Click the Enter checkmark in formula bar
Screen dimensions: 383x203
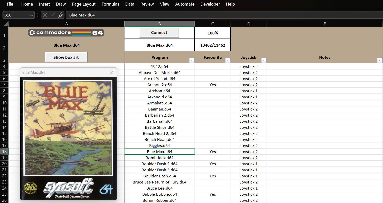tap(53, 15)
